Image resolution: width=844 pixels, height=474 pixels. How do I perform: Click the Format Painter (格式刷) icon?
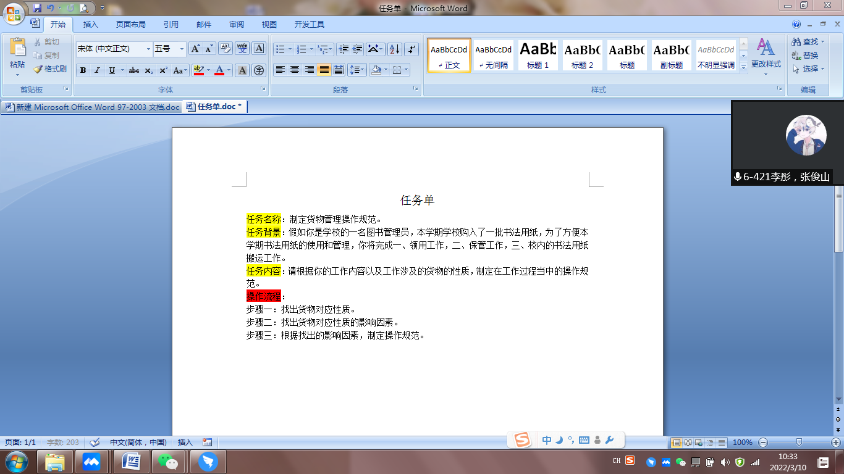pyautogui.click(x=49, y=69)
